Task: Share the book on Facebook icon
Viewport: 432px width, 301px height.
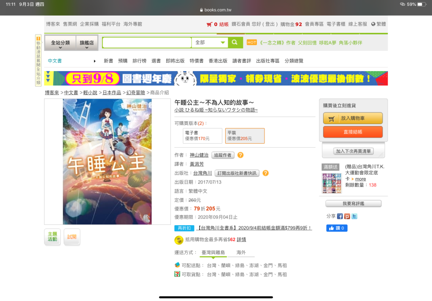Action: 340,216
